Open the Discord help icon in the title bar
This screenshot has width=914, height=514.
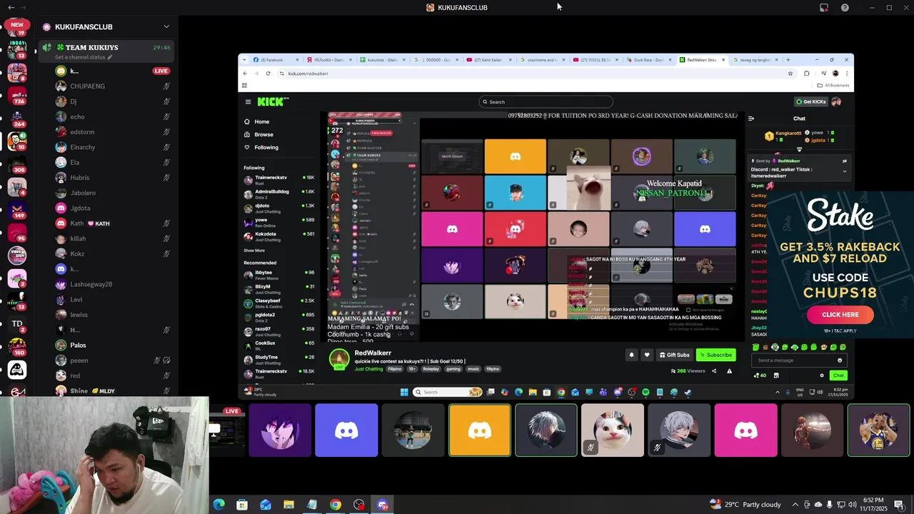[x=845, y=7]
